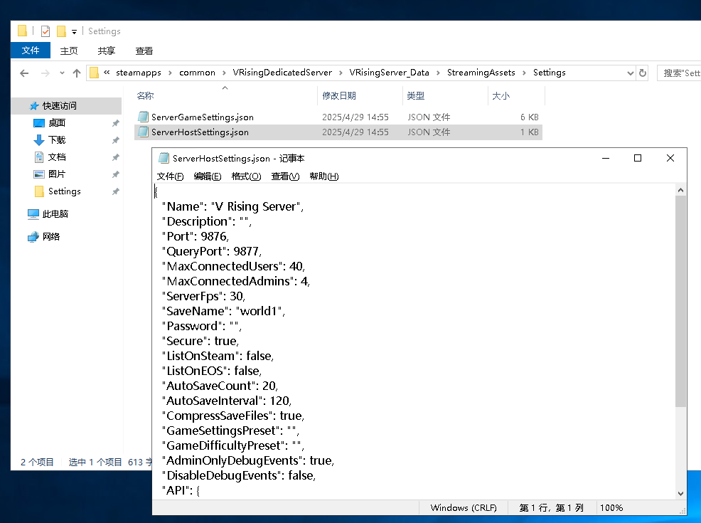Open Settings folder in navigation pane
Screen dimensions: 701x523
[65, 191]
